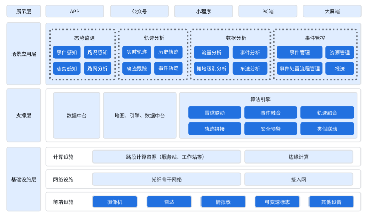This screenshot has width=367, height=215.
Task: Select the 安全预警 button
Action: click(271, 129)
